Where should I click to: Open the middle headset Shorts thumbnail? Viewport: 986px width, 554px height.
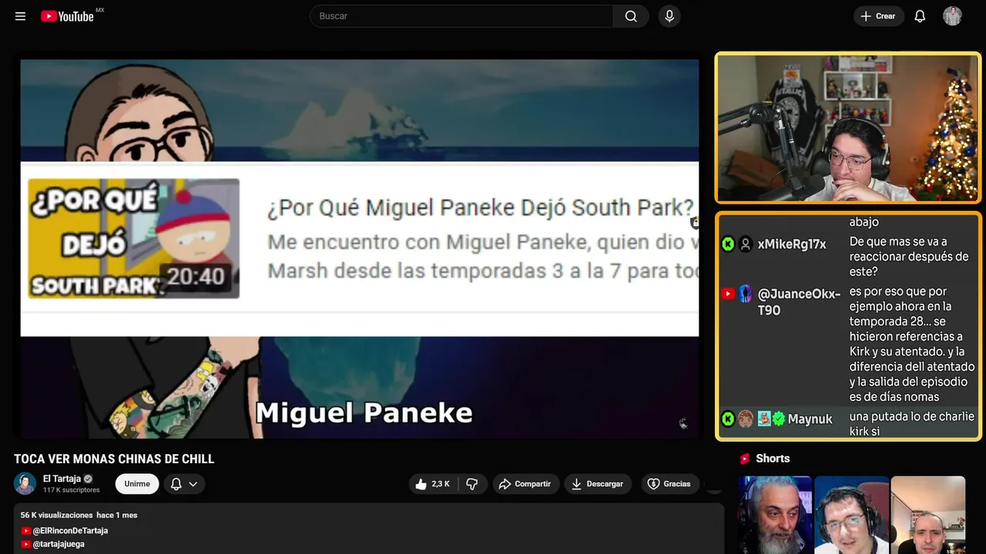[x=851, y=515]
